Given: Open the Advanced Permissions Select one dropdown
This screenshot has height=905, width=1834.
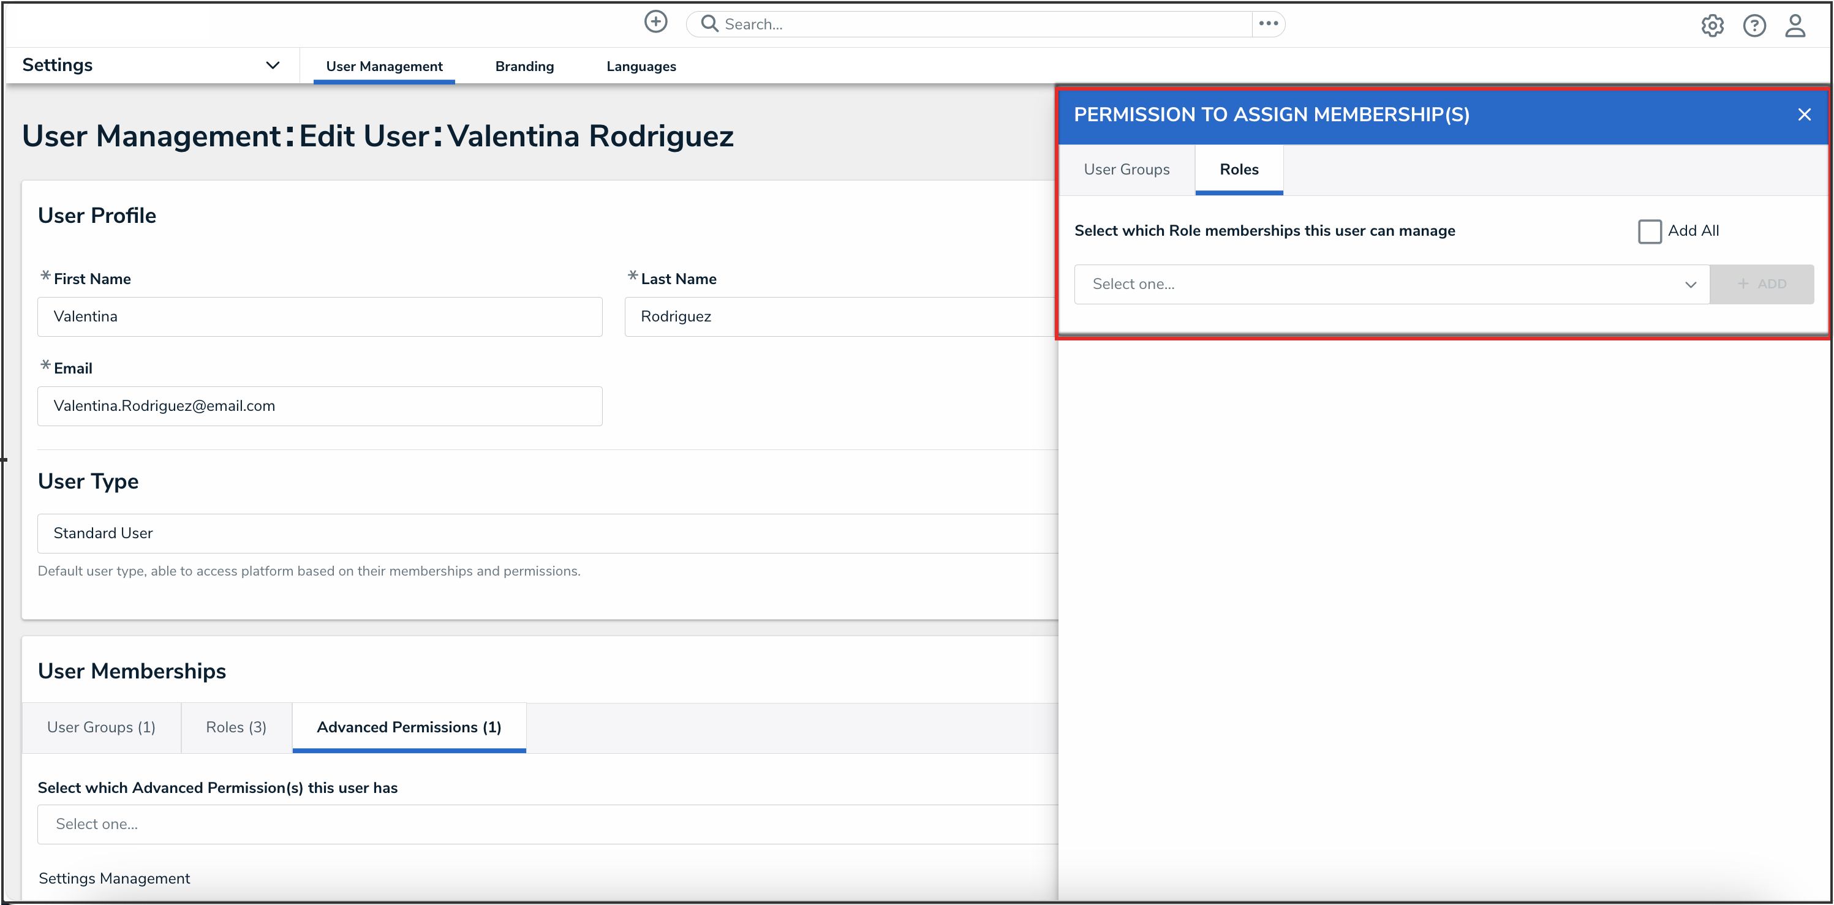Looking at the screenshot, I should point(547,824).
